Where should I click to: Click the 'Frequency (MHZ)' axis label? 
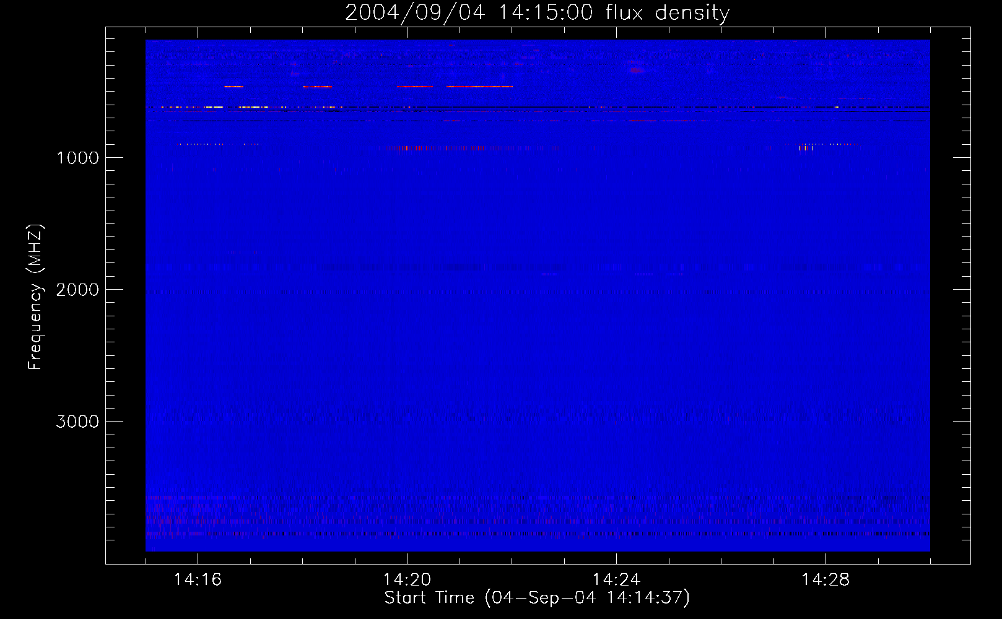[x=35, y=297]
